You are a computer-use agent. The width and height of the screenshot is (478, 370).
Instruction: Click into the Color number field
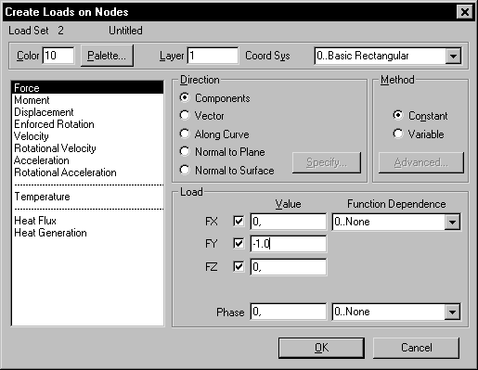coord(58,56)
